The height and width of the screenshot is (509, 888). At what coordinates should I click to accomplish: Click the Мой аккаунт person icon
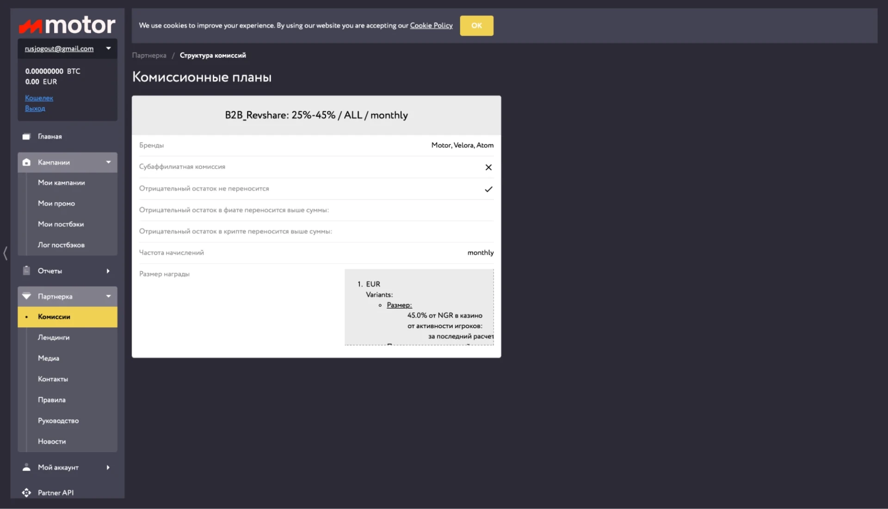tap(26, 467)
